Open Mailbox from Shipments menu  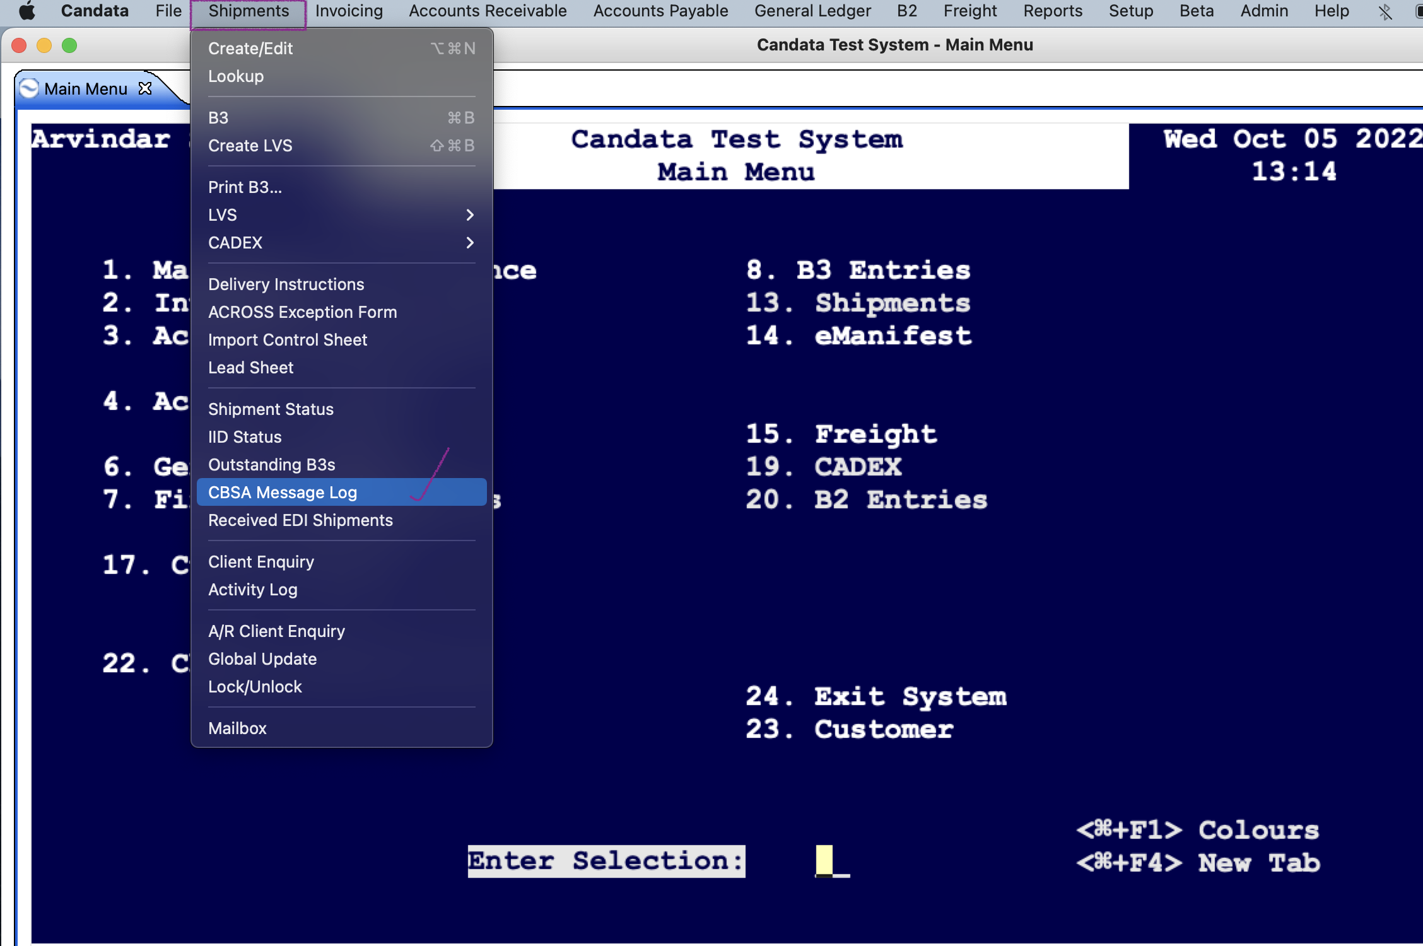341,728
